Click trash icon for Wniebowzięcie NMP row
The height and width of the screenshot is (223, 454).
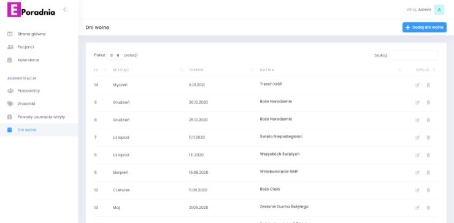428,173
